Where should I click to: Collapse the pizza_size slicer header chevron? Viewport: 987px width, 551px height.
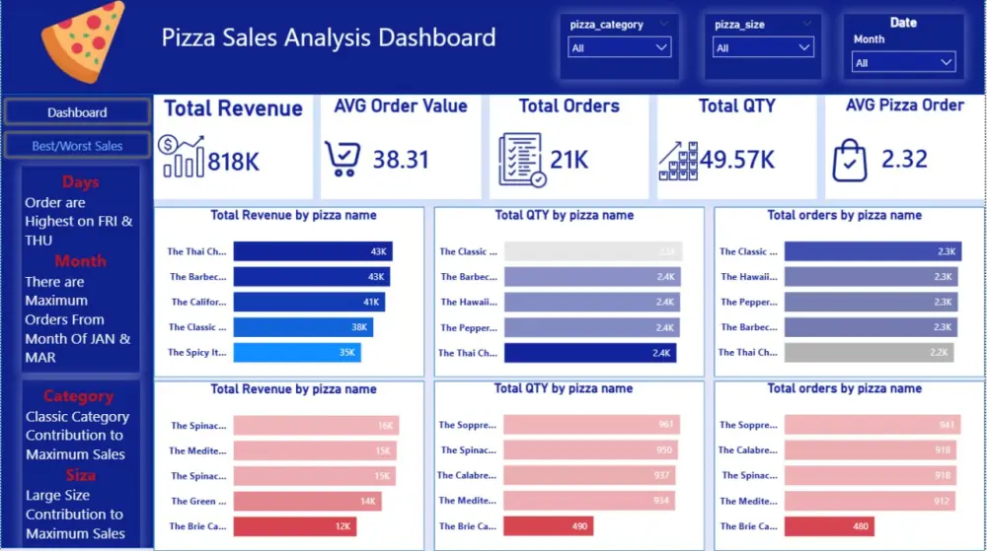[x=806, y=24]
